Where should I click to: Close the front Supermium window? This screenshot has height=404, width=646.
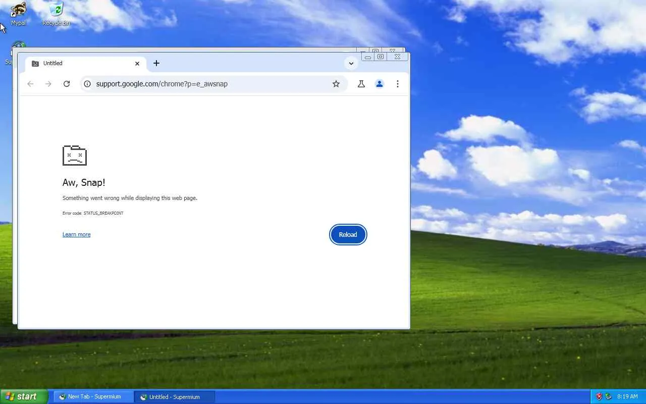coord(397,57)
